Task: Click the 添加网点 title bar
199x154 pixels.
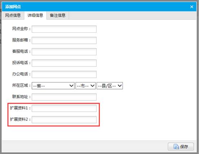Action: [99, 6]
